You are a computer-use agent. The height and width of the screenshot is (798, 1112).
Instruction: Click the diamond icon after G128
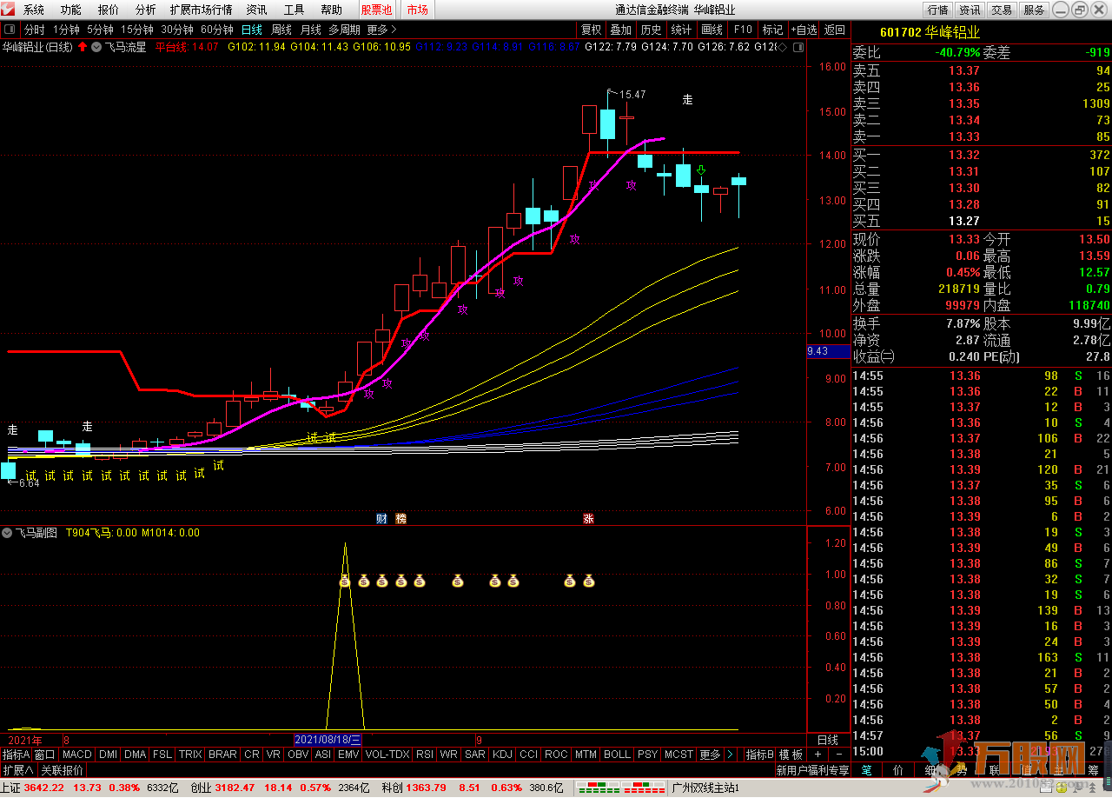tap(784, 47)
